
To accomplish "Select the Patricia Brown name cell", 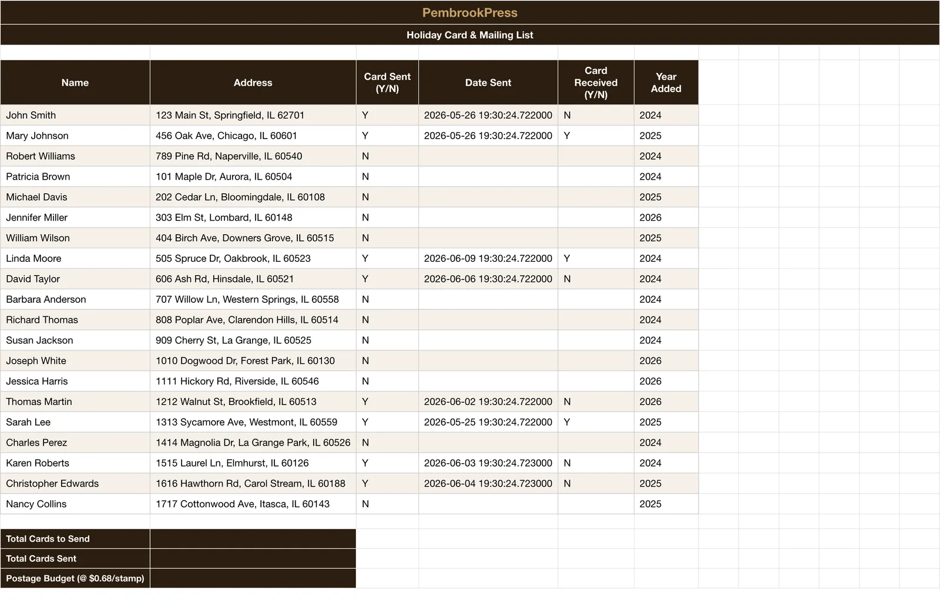I will [75, 177].
